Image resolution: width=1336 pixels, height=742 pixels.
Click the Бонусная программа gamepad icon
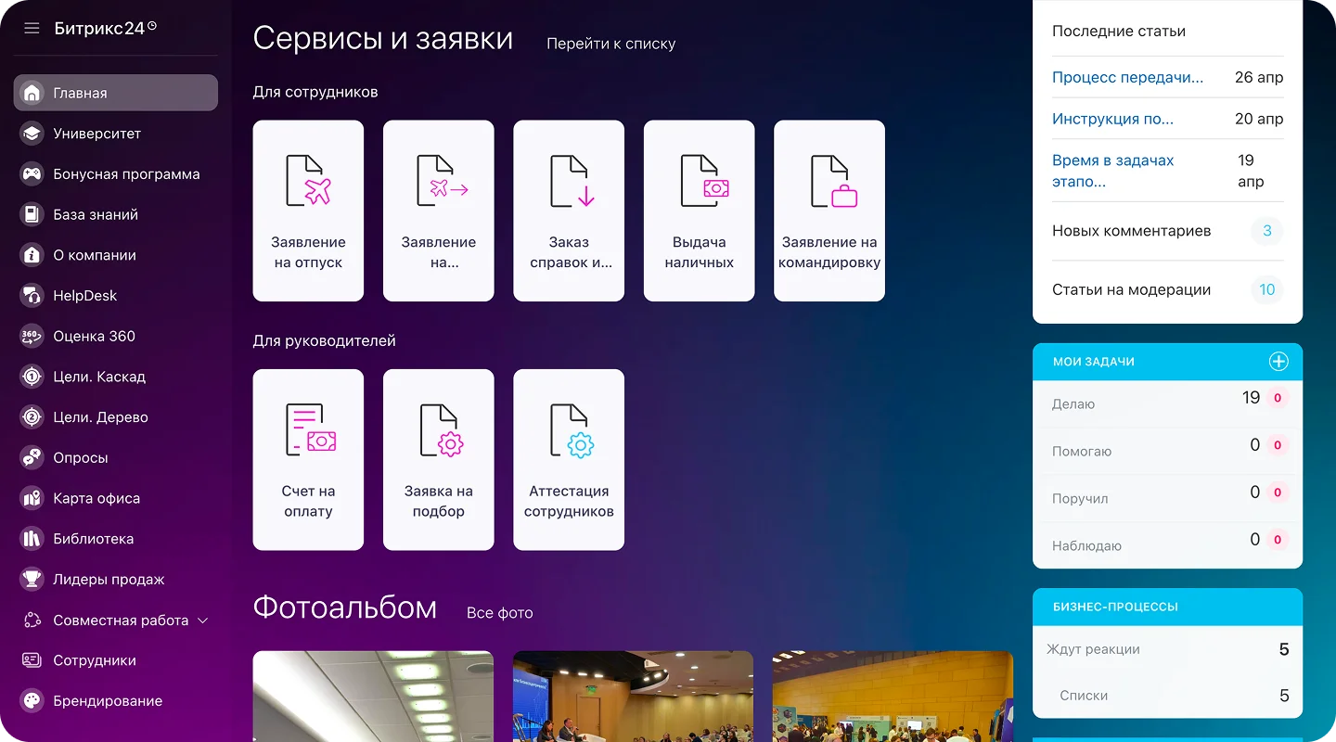[x=32, y=174]
